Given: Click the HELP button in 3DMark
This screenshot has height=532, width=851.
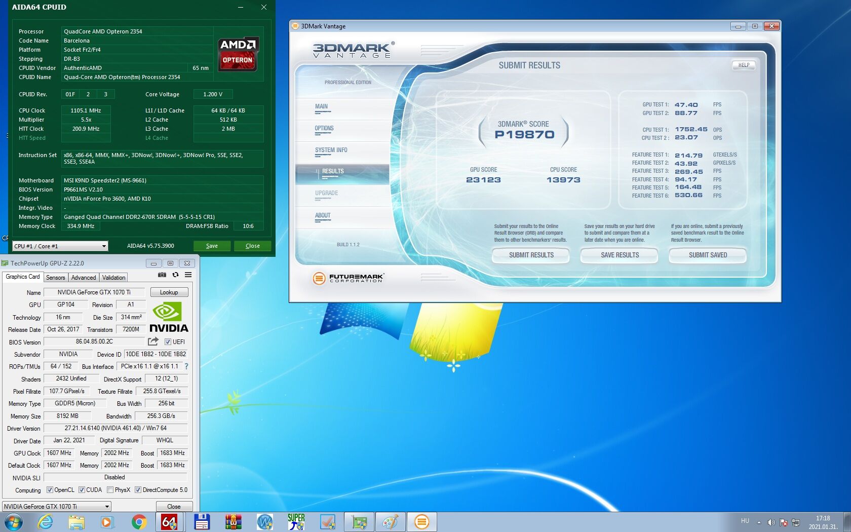Looking at the screenshot, I should (x=744, y=65).
